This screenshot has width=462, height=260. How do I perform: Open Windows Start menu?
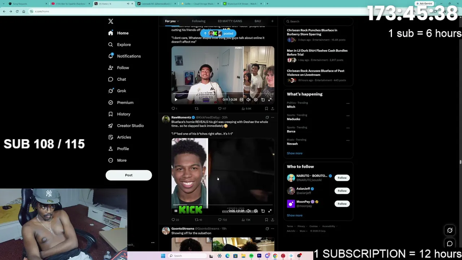[x=163, y=256]
